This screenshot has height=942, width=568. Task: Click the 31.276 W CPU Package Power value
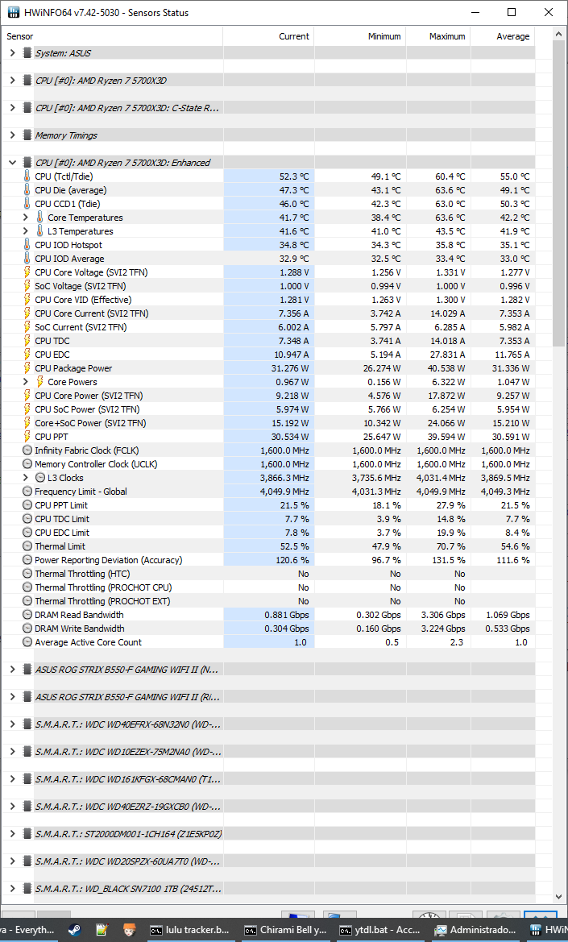[291, 367]
